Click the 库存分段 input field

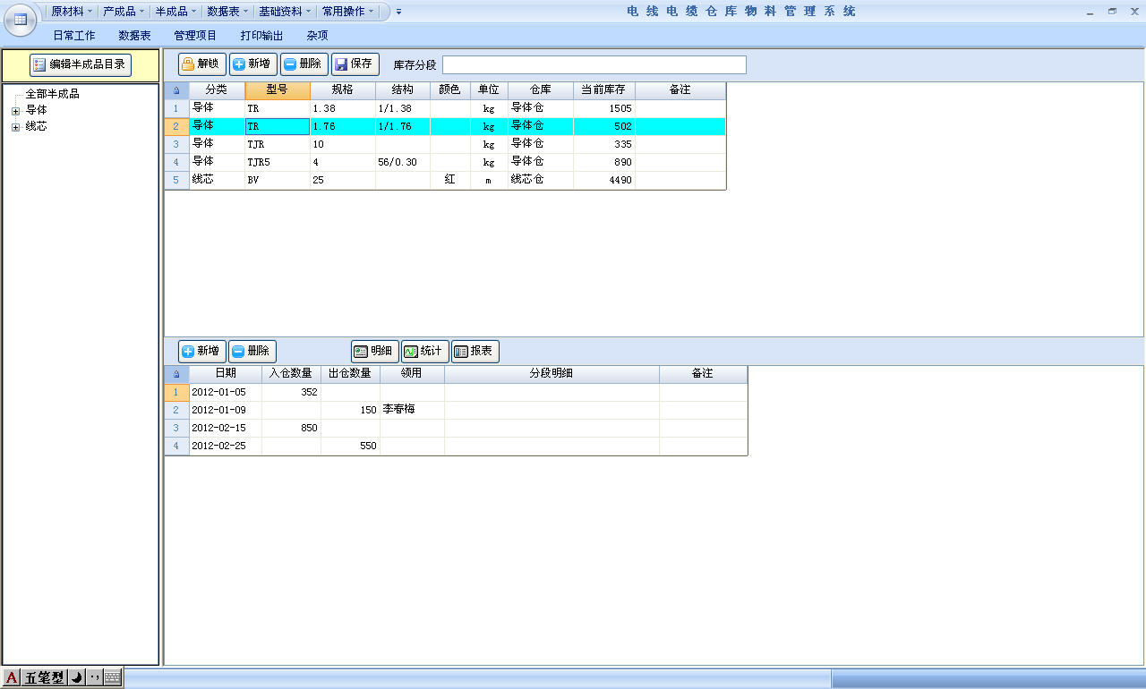coord(594,65)
